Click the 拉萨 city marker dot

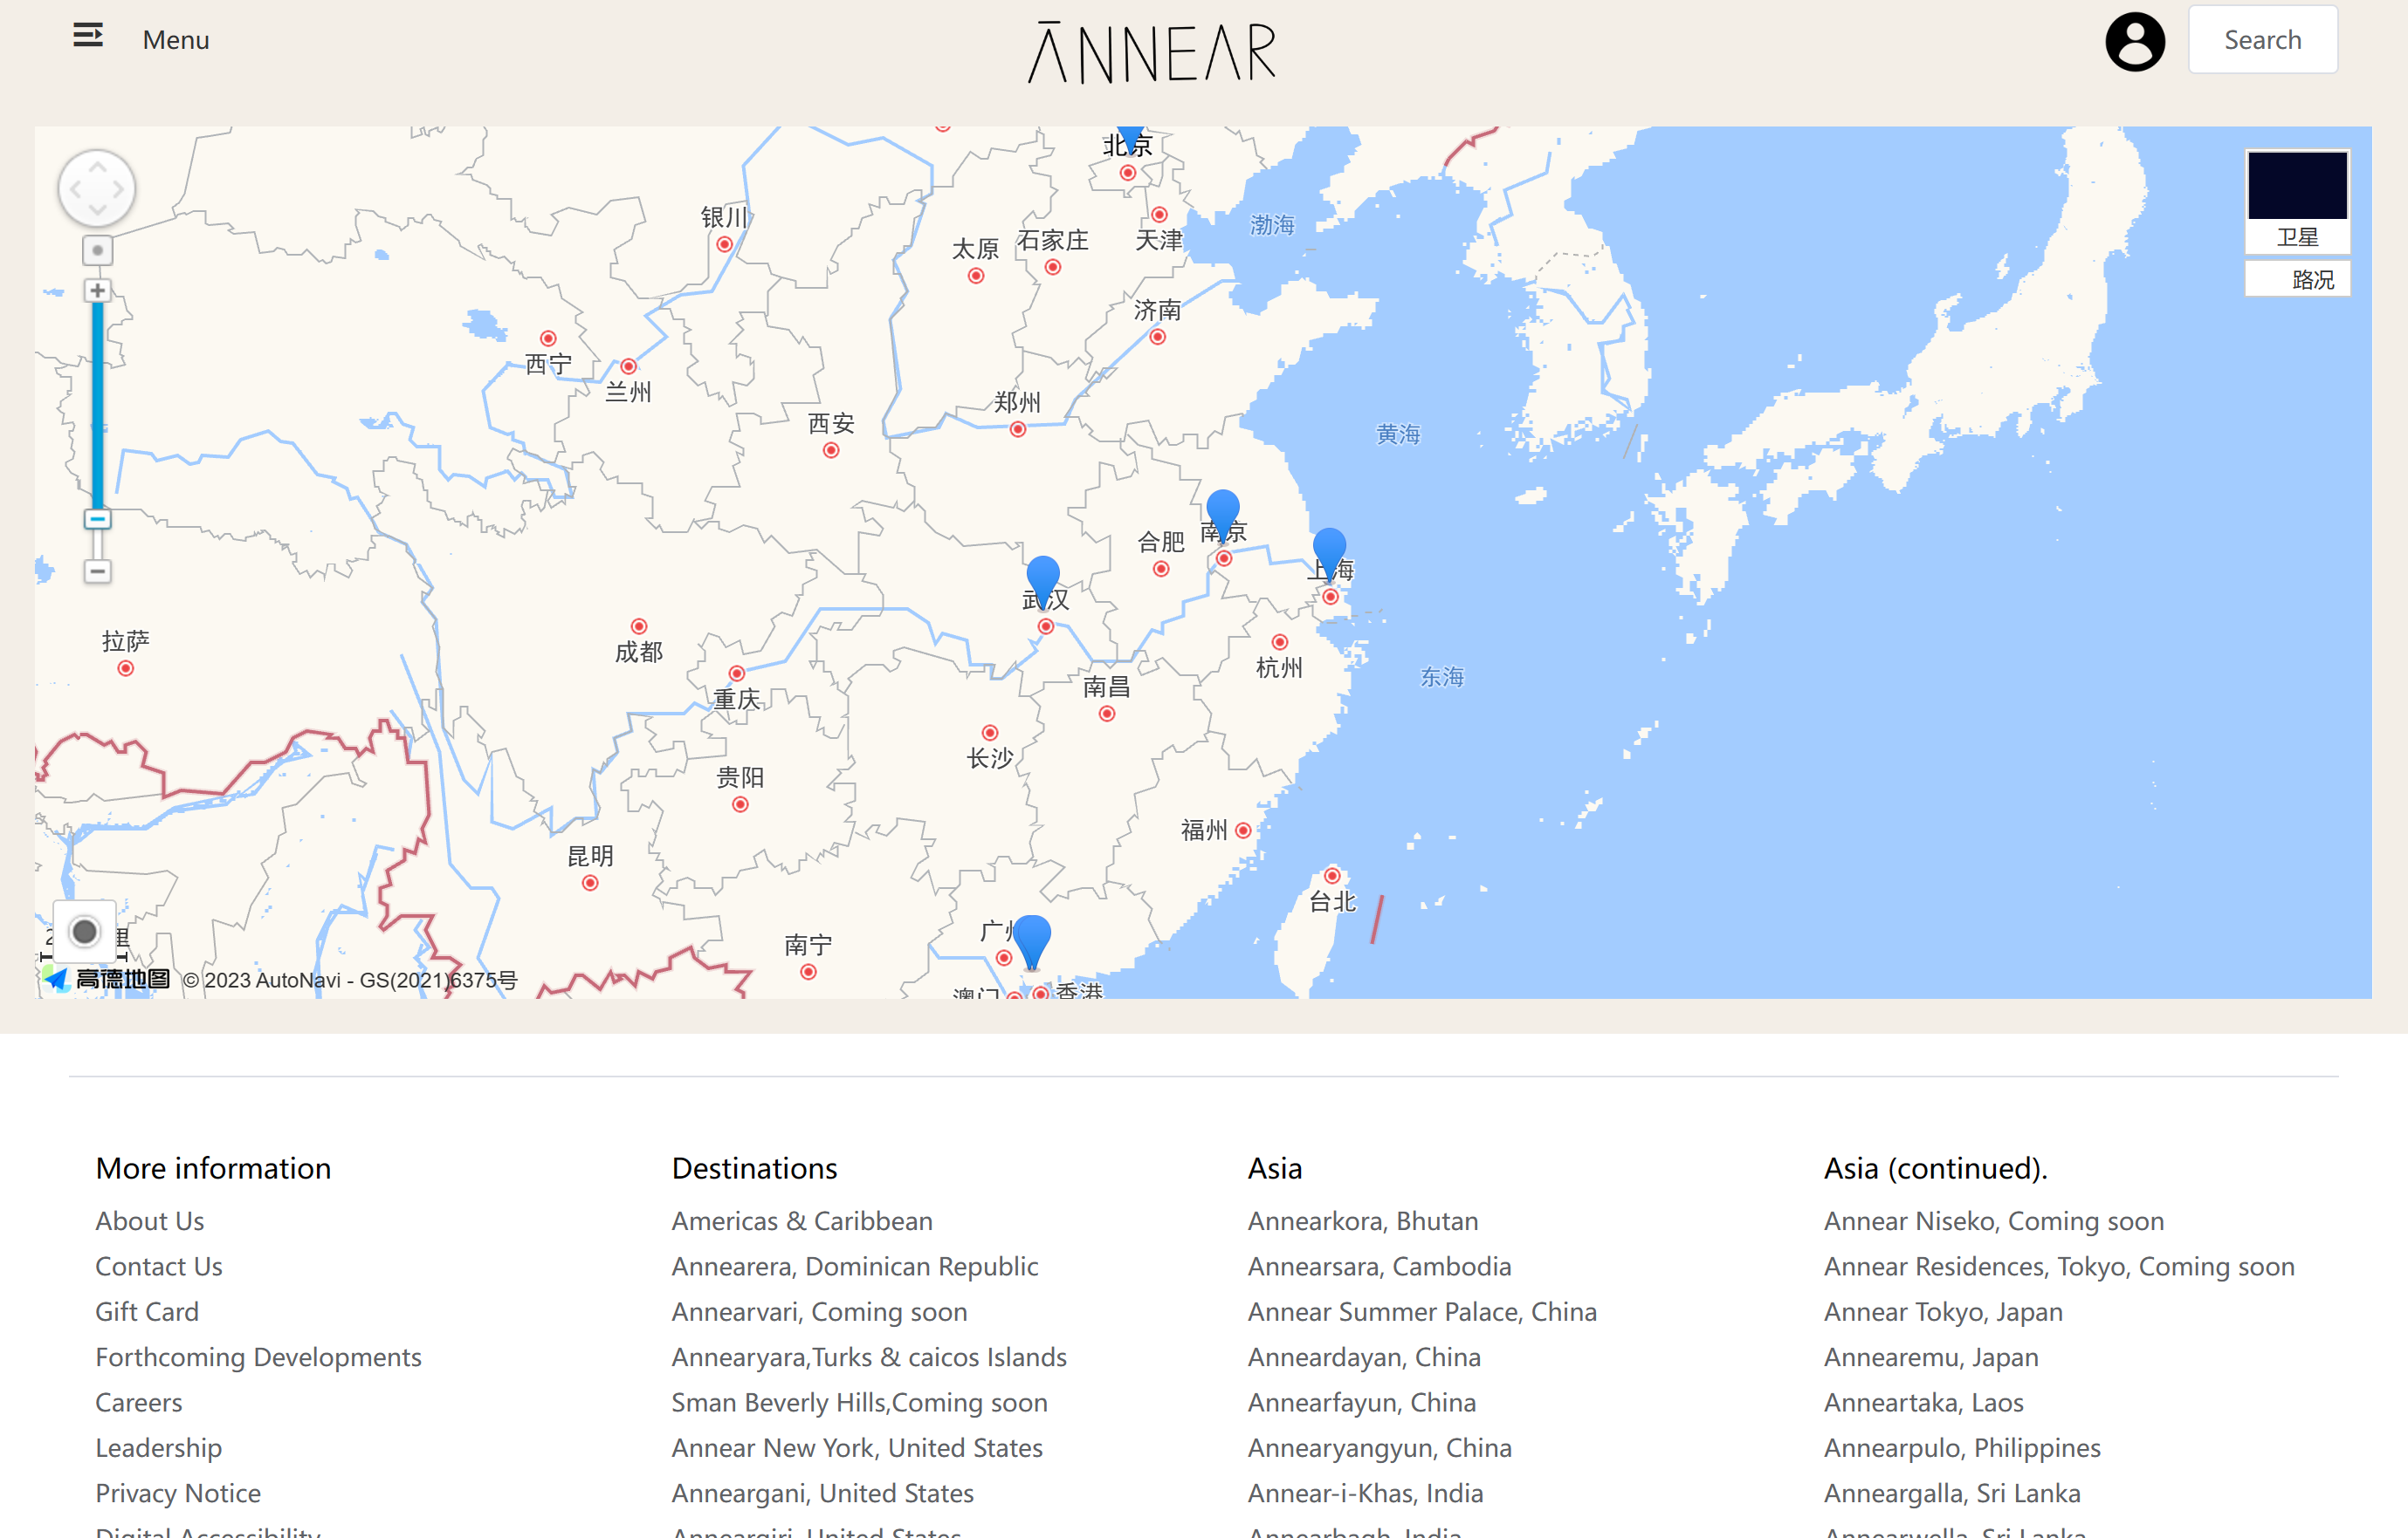(126, 668)
